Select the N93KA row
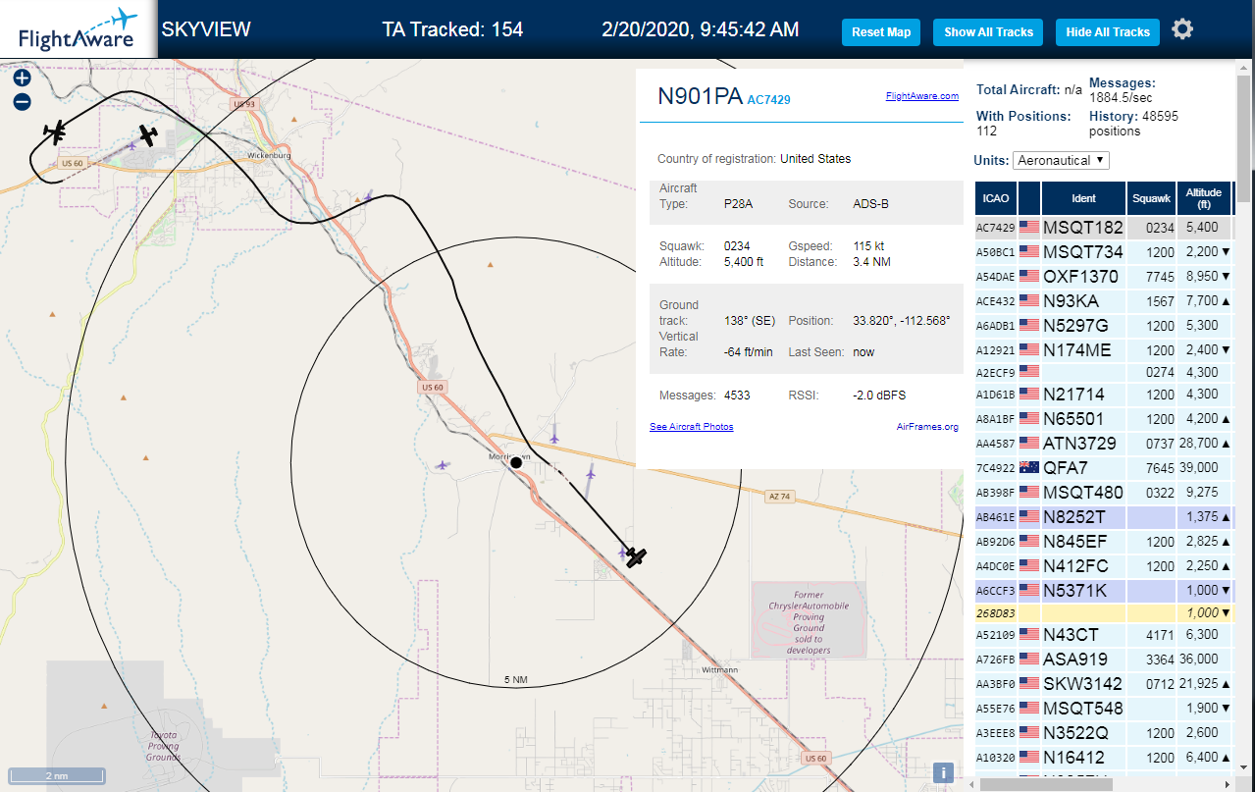This screenshot has width=1255, height=792. tap(1103, 300)
